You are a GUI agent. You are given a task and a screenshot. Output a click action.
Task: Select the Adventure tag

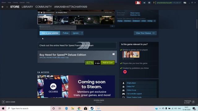point(127,21)
